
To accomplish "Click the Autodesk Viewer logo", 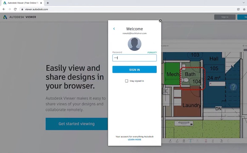I will coord(20,17).
